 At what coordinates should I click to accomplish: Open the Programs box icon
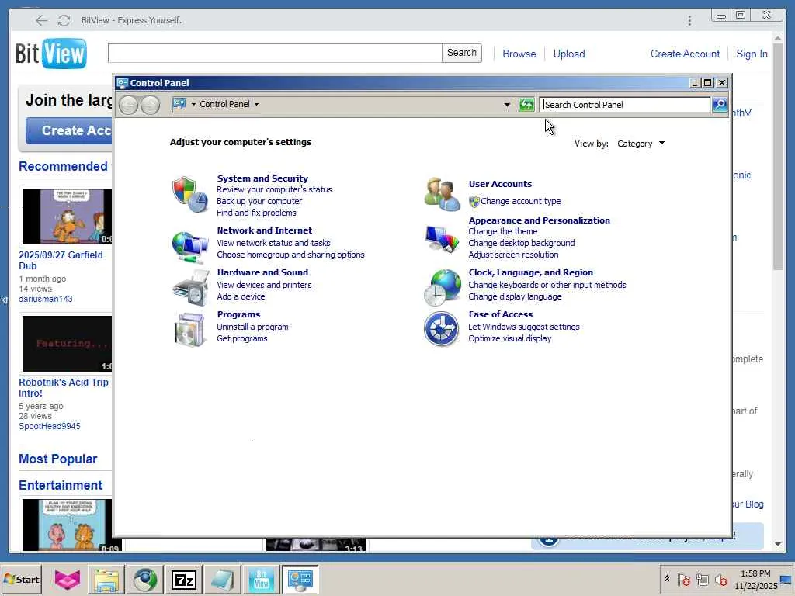click(x=189, y=329)
